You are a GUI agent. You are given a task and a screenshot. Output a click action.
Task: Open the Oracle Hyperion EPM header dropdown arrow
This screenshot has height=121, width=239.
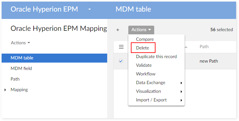[x=90, y=9]
